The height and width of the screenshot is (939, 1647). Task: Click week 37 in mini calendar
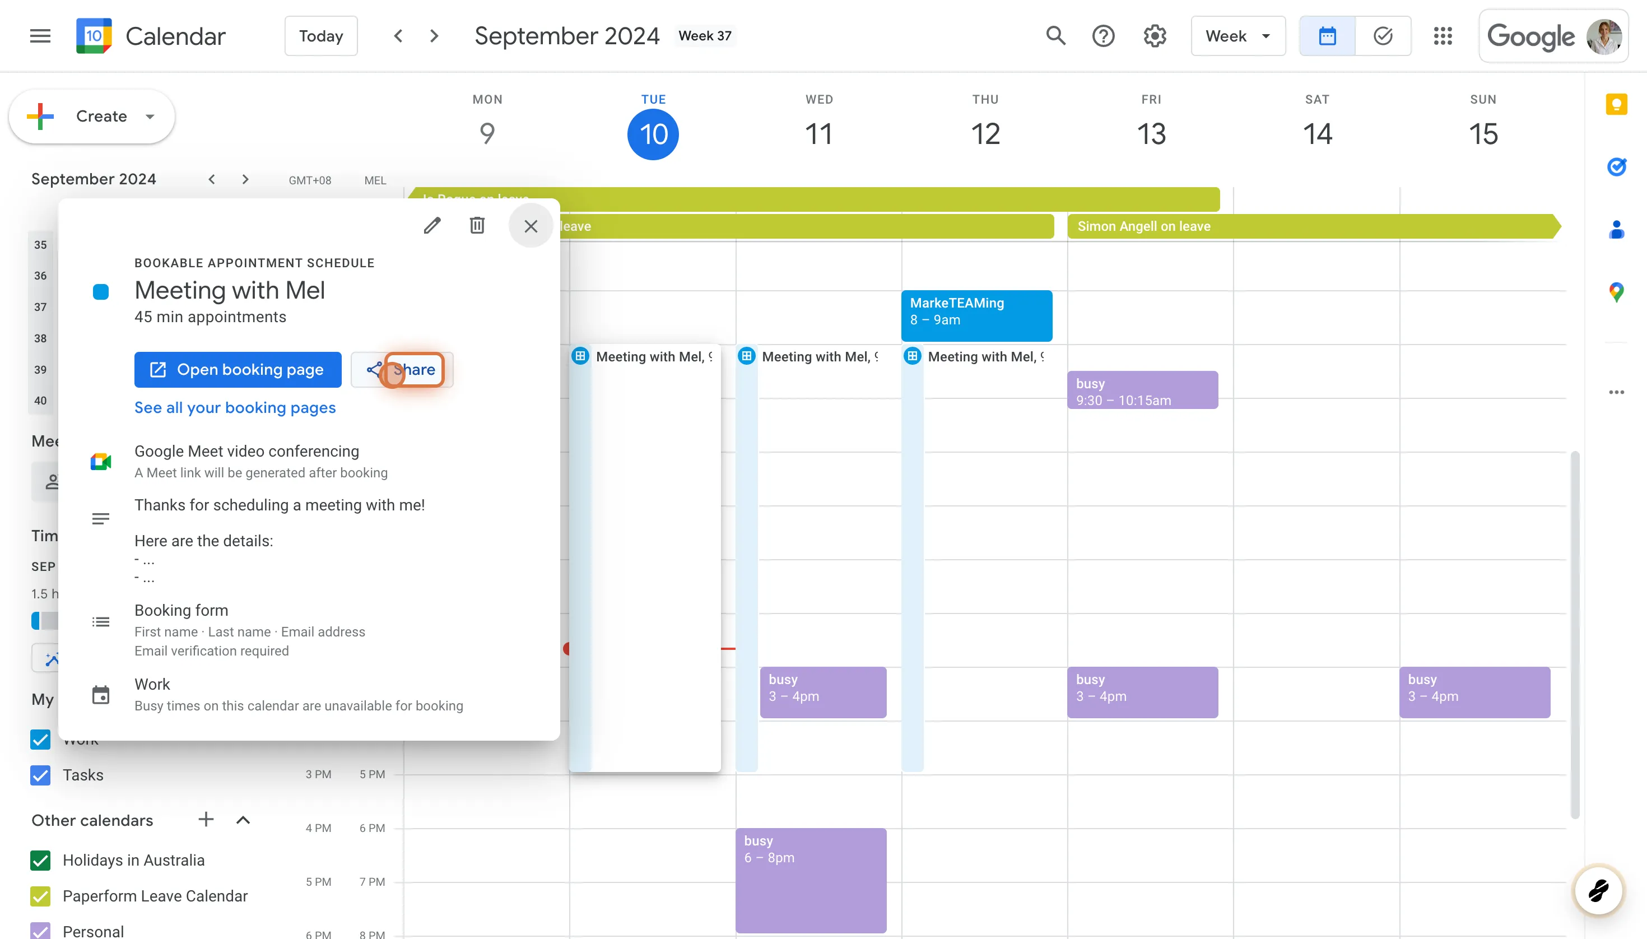pos(41,307)
